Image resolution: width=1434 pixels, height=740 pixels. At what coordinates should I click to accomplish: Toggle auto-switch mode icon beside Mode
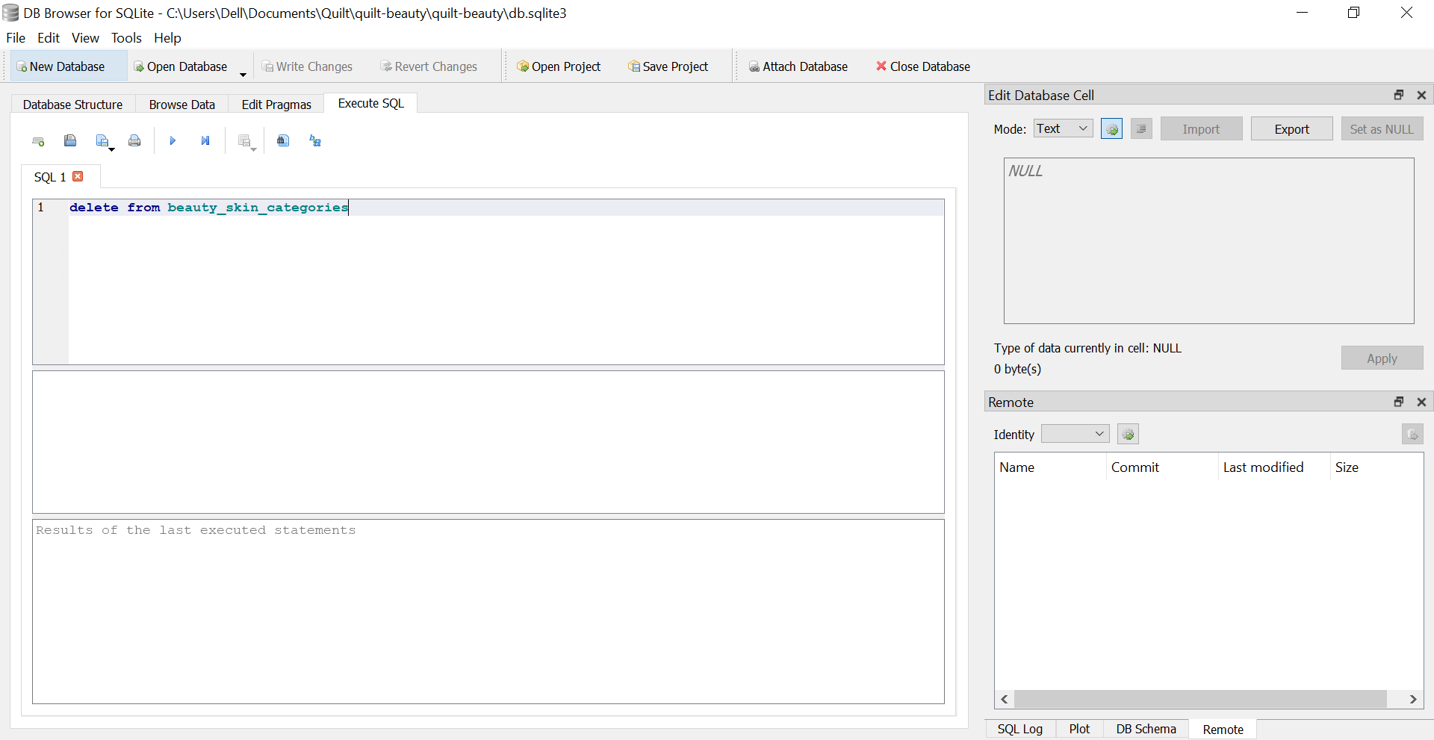1111,129
